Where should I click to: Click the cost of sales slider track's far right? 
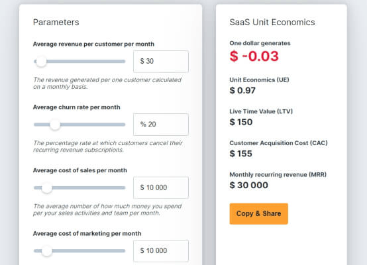point(123,187)
